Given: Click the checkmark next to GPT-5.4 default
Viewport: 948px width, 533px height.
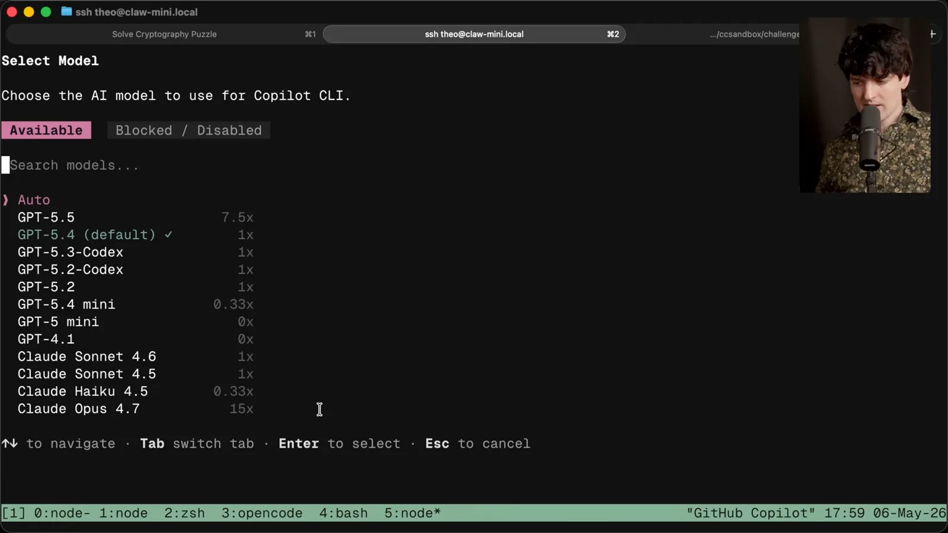Looking at the screenshot, I should (x=169, y=235).
